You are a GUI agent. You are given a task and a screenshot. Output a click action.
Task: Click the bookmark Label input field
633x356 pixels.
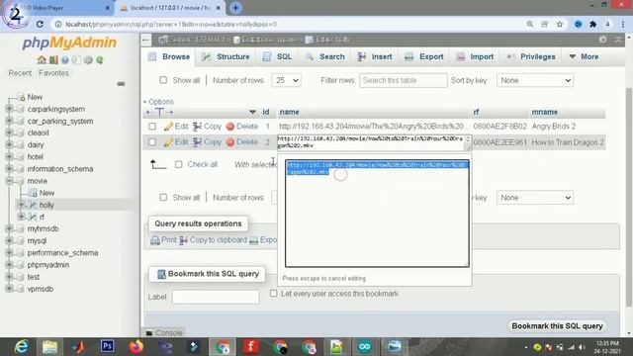(216, 297)
